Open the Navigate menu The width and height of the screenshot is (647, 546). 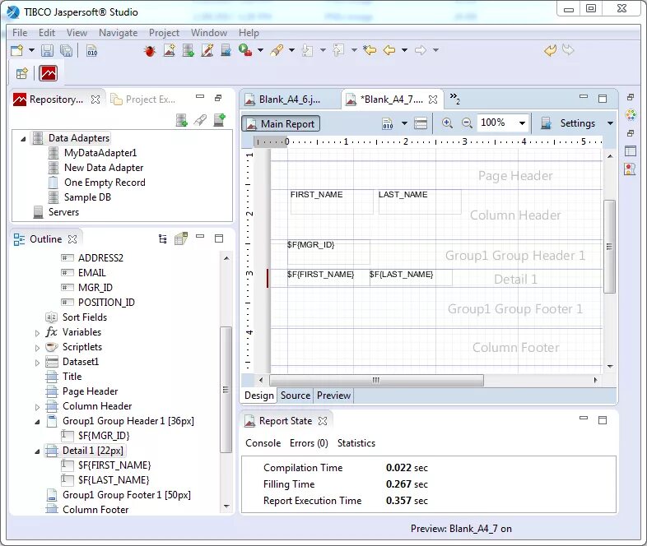pyautogui.click(x=118, y=33)
